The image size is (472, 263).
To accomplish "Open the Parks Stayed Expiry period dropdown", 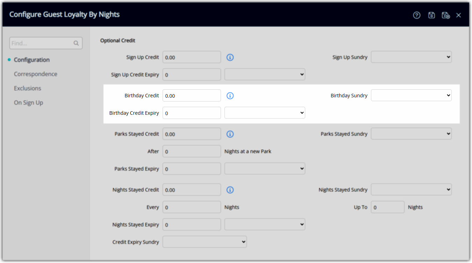I will pyautogui.click(x=265, y=168).
